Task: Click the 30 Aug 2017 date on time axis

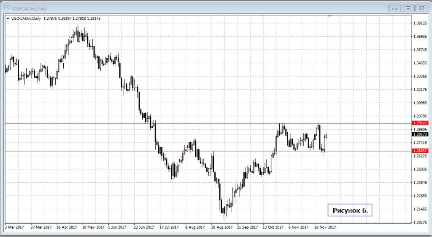Action: click(x=221, y=227)
